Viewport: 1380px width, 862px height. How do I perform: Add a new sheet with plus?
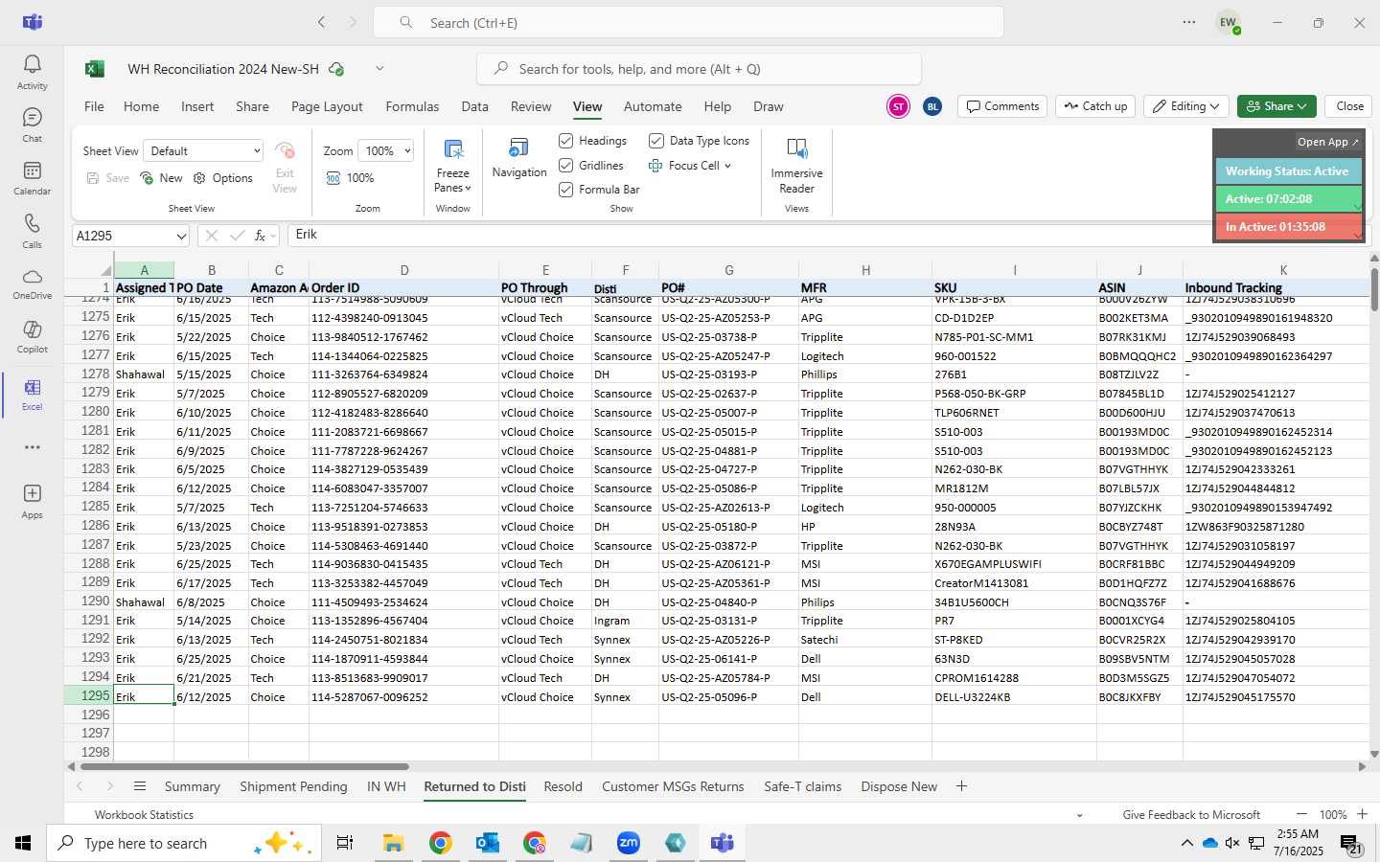pyautogui.click(x=961, y=786)
